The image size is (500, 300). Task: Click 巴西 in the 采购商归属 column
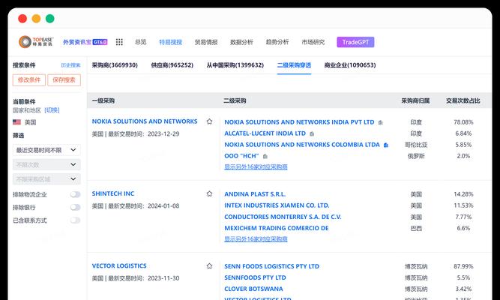coord(416,228)
